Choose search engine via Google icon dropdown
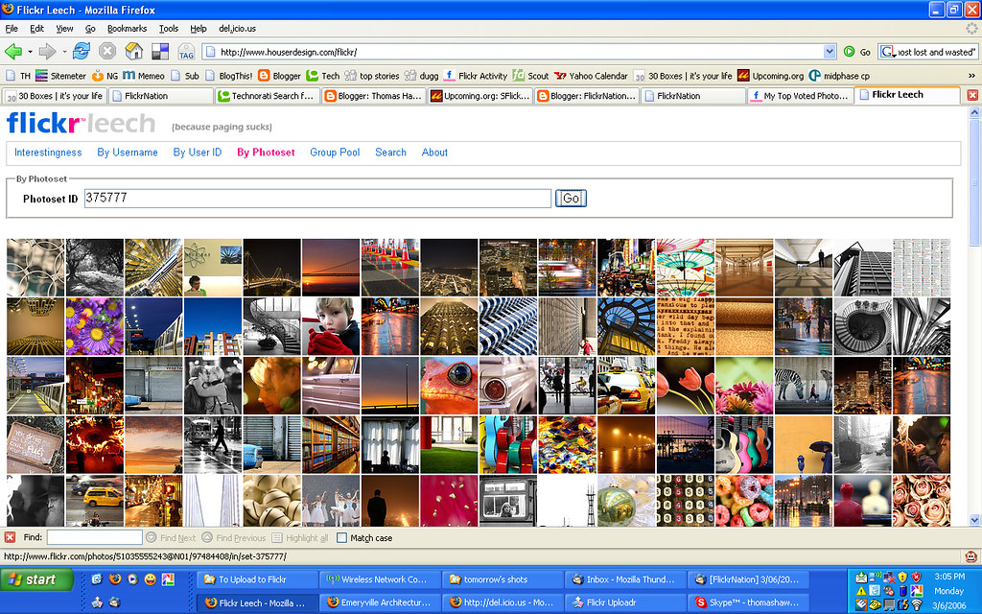 pos(888,52)
